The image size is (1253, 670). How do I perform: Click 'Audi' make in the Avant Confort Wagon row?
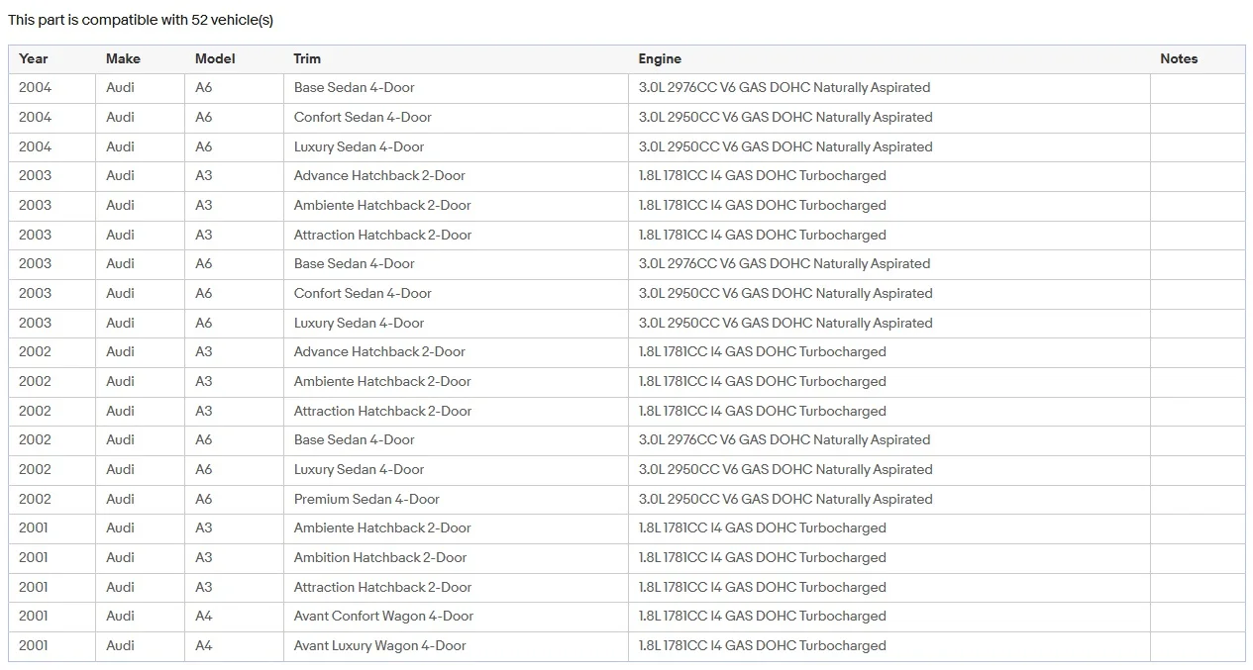pos(121,616)
